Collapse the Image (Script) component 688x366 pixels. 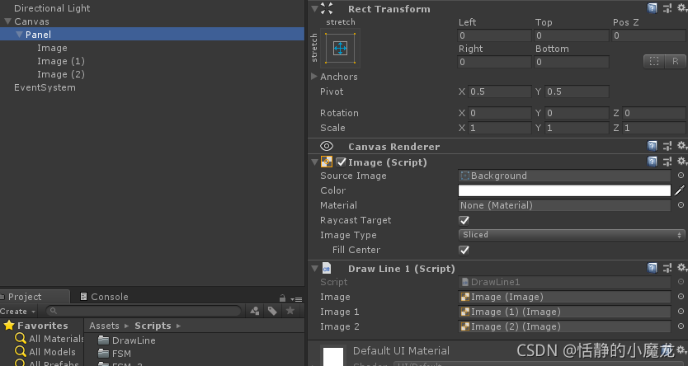coord(314,162)
